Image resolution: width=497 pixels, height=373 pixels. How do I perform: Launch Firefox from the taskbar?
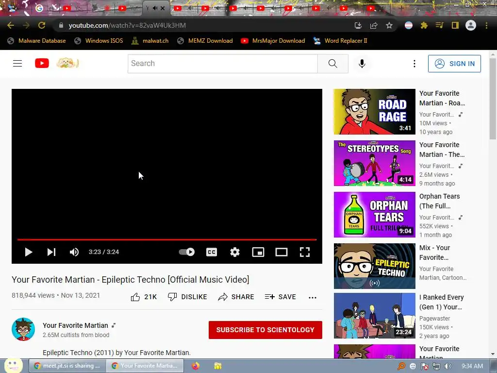click(196, 366)
